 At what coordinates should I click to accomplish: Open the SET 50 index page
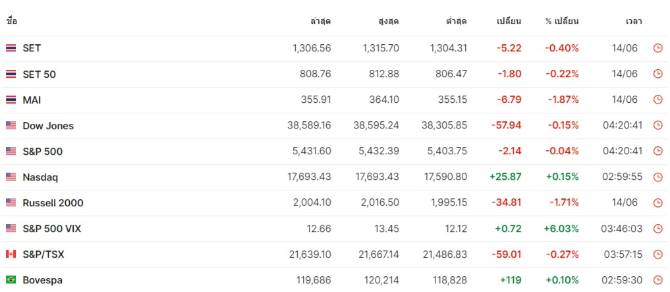pyautogui.click(x=39, y=74)
